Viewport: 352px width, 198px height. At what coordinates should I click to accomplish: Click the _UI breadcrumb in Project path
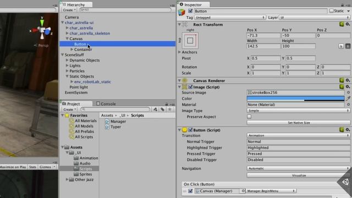coord(122,116)
